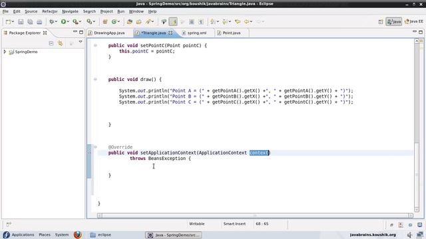Open the File menu

(x=5, y=11)
